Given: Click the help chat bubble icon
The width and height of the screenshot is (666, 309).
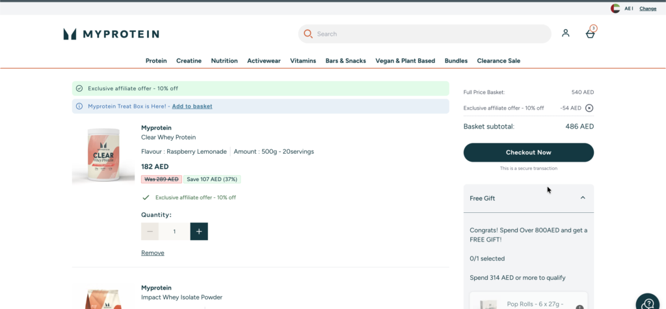Looking at the screenshot, I should [648, 303].
